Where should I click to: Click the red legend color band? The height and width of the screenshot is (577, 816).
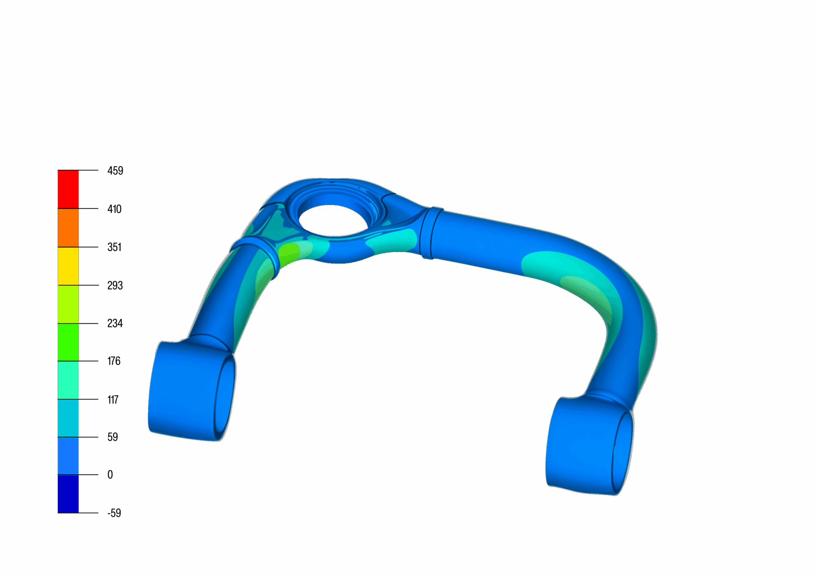pos(68,189)
